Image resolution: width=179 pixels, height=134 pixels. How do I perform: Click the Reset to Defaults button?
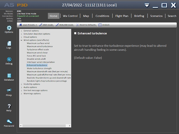[x=86, y=25]
